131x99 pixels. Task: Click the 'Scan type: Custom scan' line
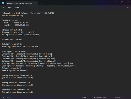[x=15, y=51]
